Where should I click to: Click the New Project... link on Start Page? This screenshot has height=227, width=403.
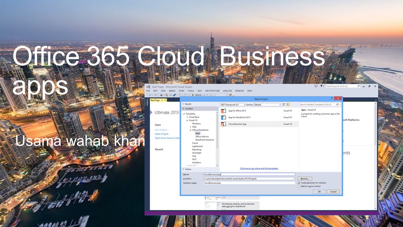[x=162, y=130]
